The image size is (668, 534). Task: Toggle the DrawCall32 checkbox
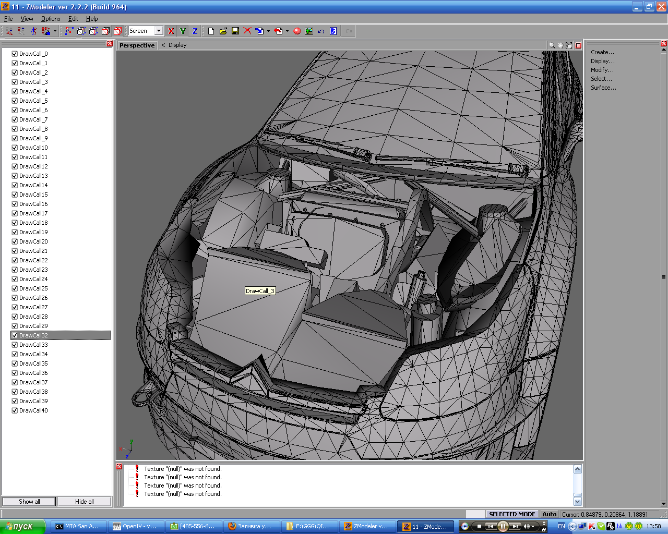[15, 335]
